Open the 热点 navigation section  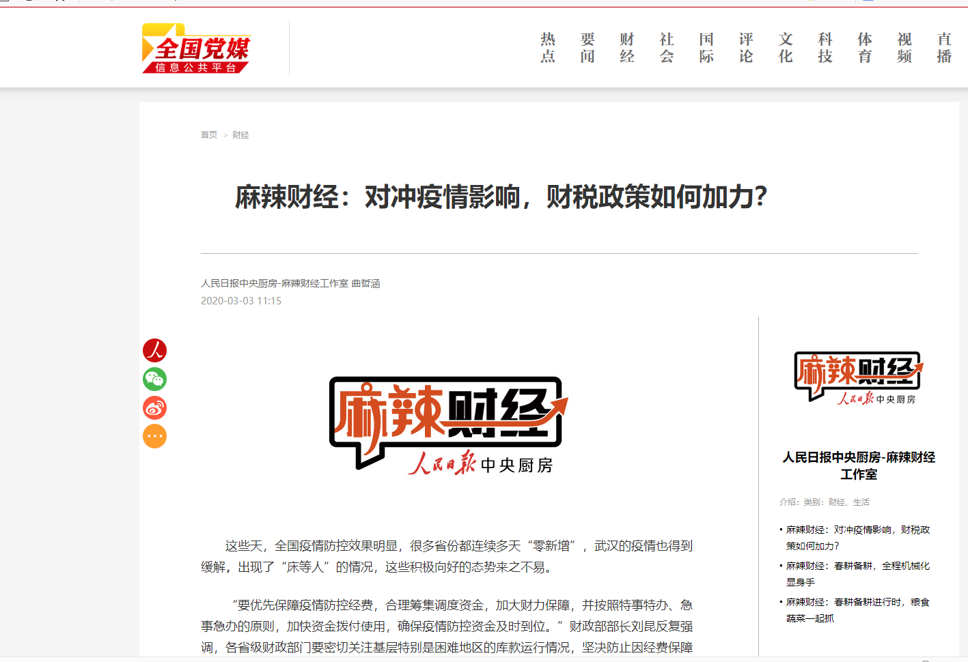(x=548, y=48)
